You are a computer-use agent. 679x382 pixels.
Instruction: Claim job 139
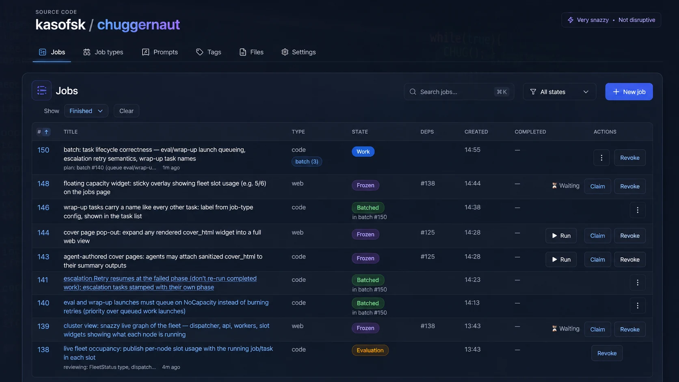coord(597,330)
